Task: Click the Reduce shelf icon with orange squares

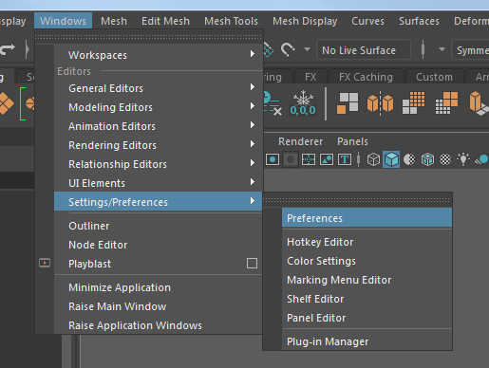Action: [447, 103]
